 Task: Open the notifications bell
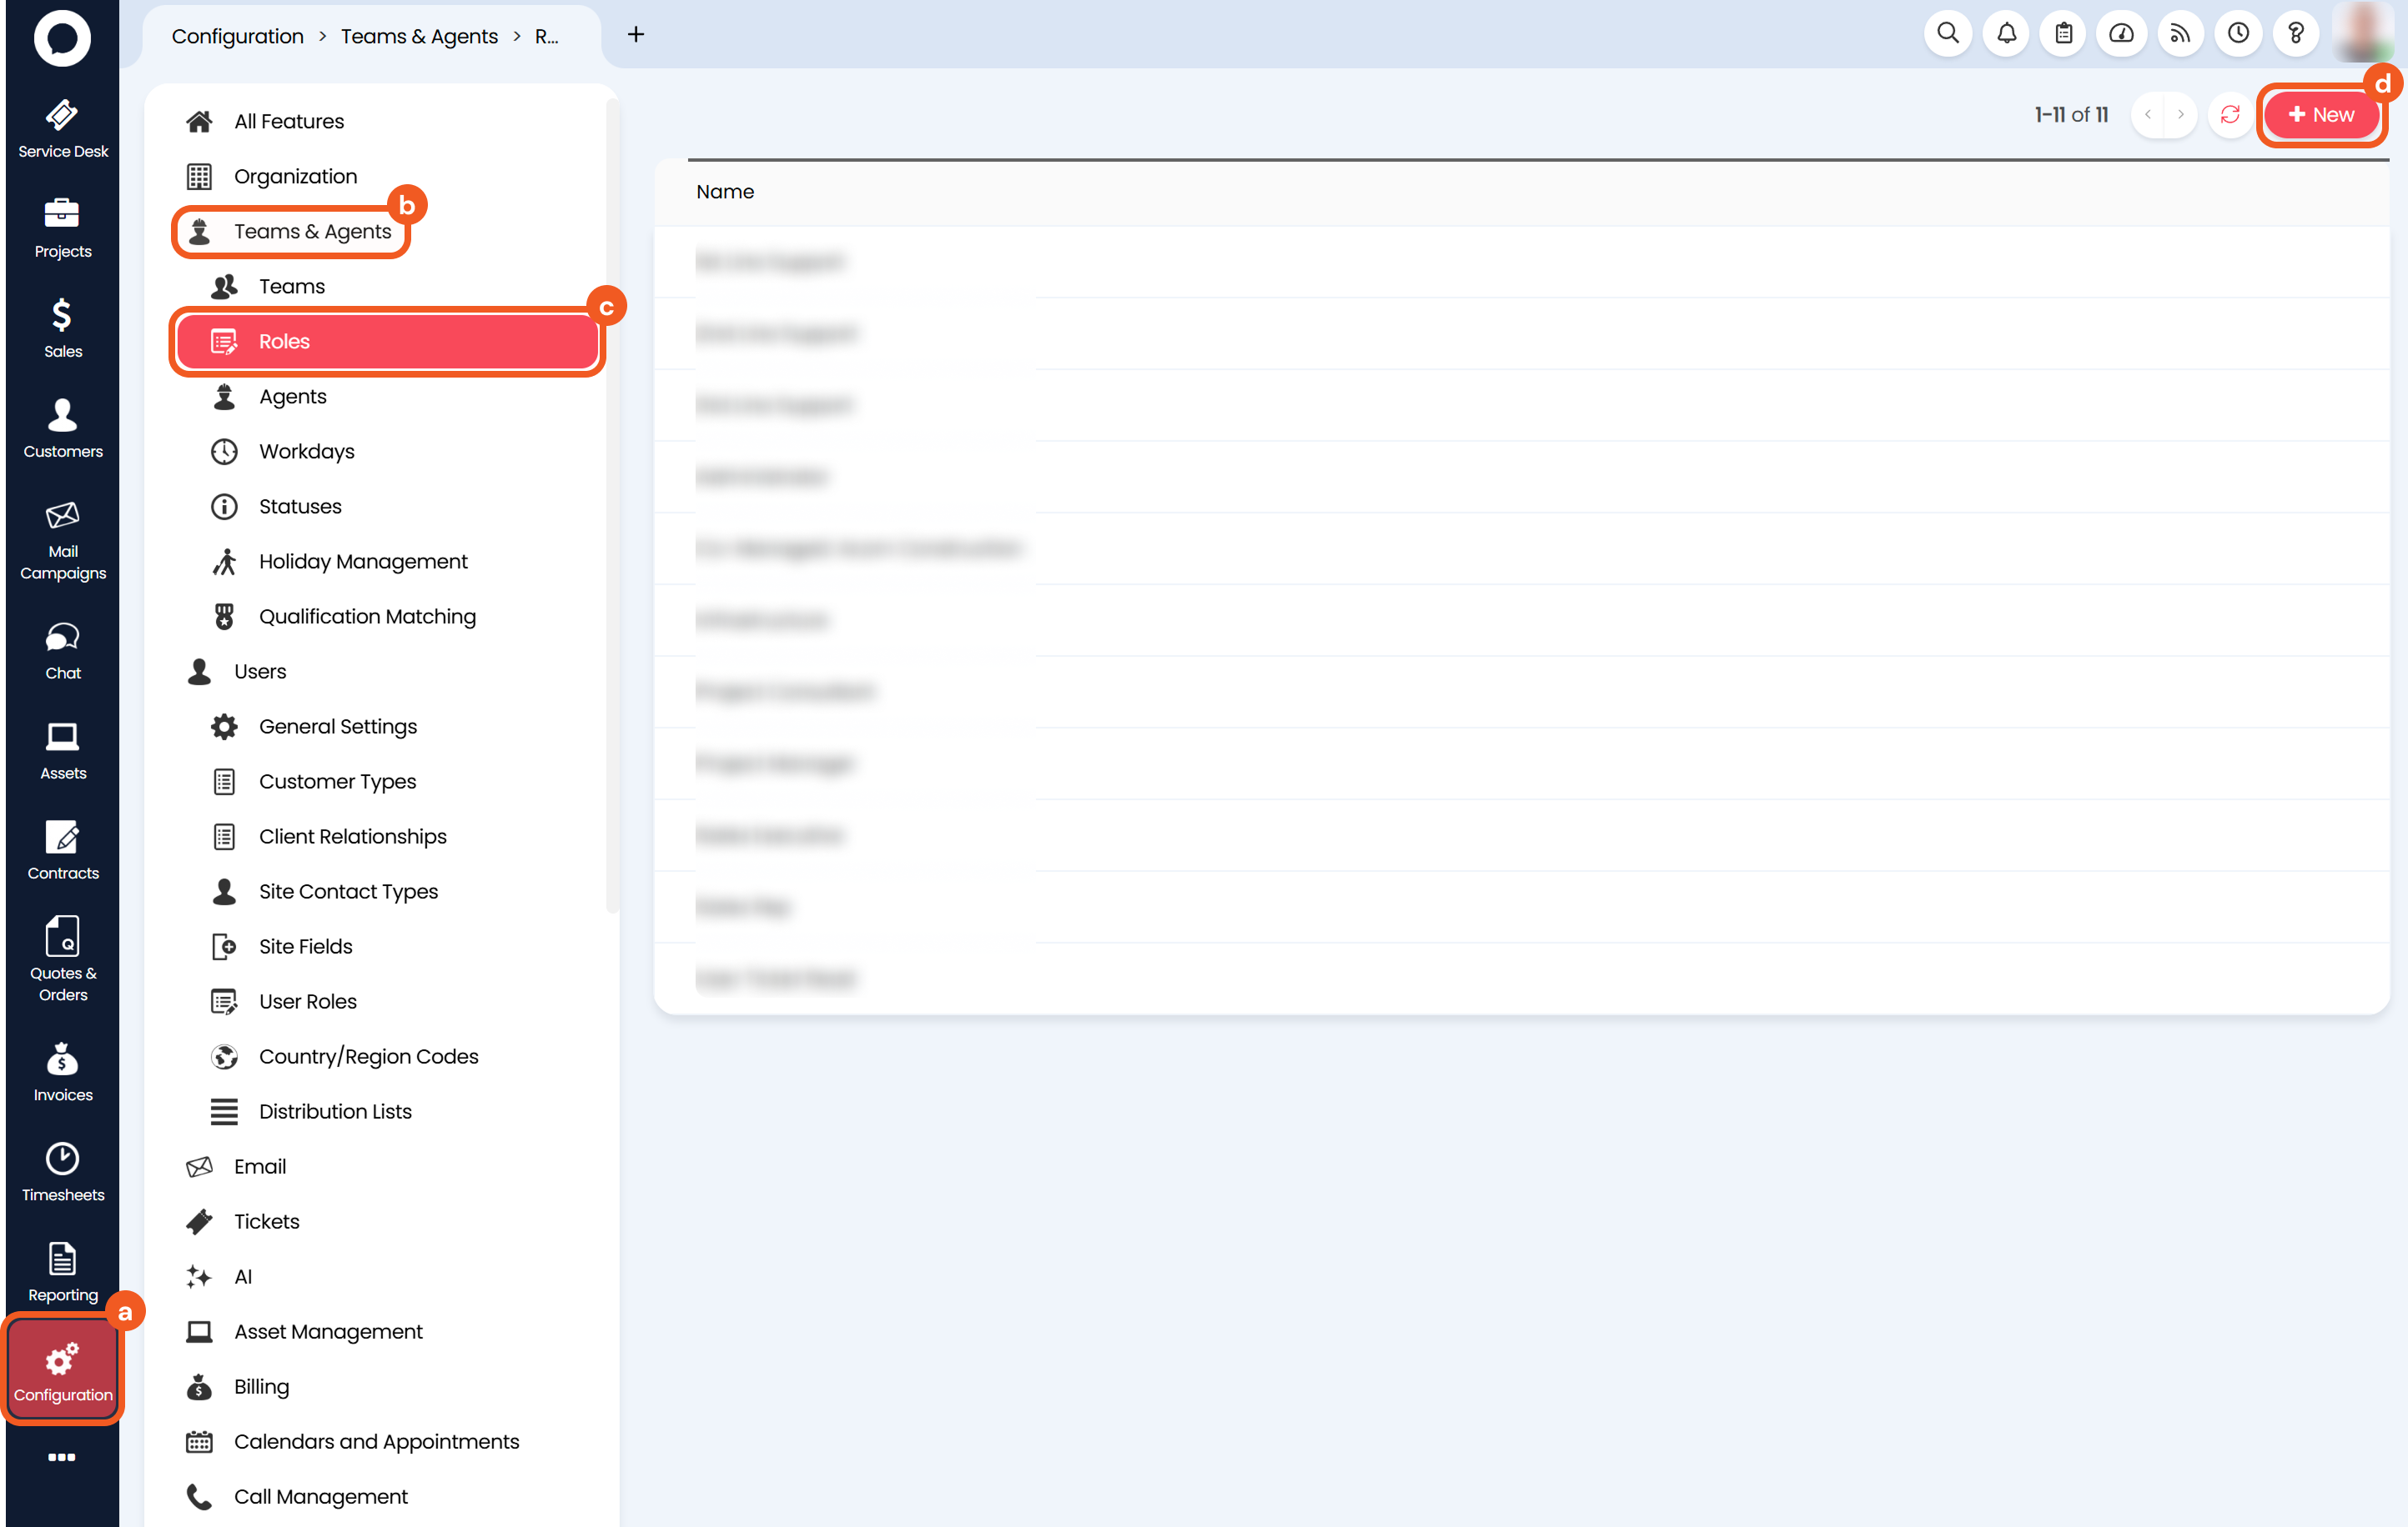[x=2006, y=34]
